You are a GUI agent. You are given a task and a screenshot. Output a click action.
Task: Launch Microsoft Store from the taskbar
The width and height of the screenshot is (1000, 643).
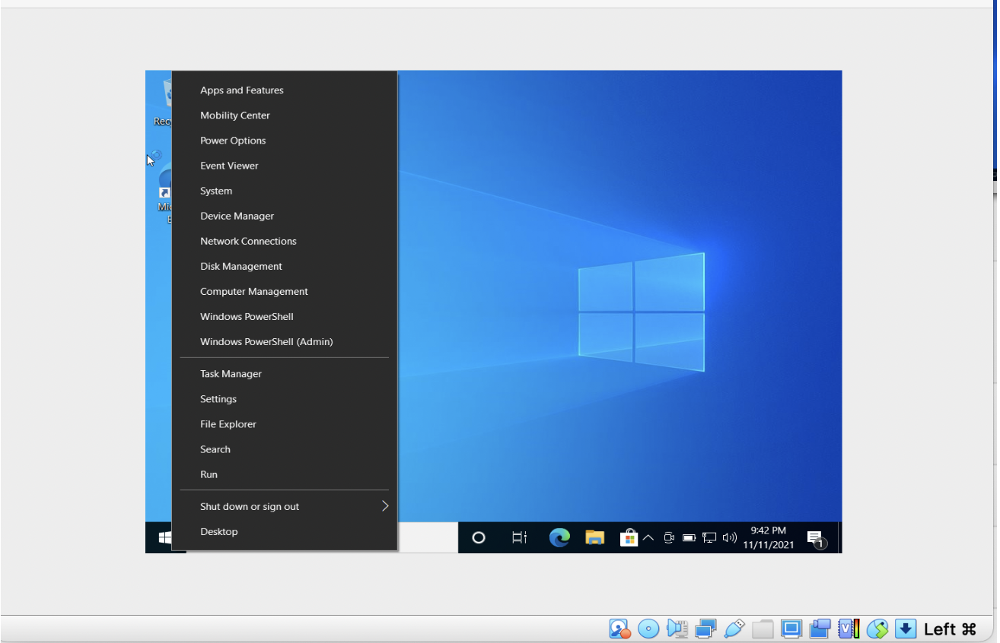(629, 537)
